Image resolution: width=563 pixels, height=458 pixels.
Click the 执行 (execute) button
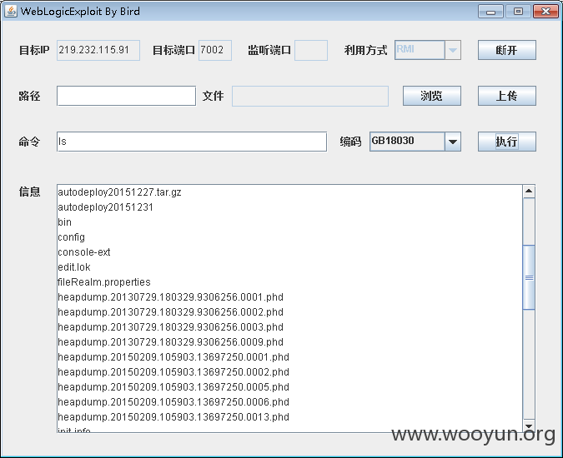[x=506, y=142]
